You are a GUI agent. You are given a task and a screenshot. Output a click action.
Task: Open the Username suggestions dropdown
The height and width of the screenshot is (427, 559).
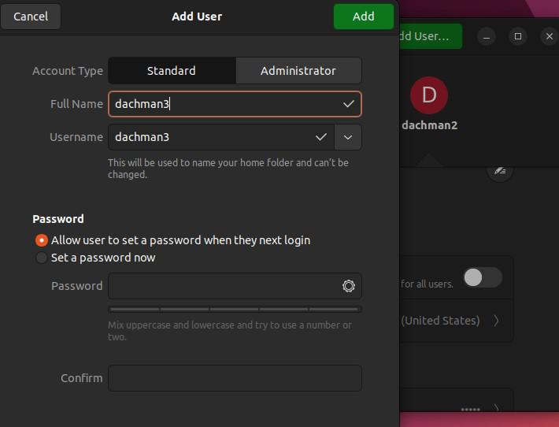point(348,137)
